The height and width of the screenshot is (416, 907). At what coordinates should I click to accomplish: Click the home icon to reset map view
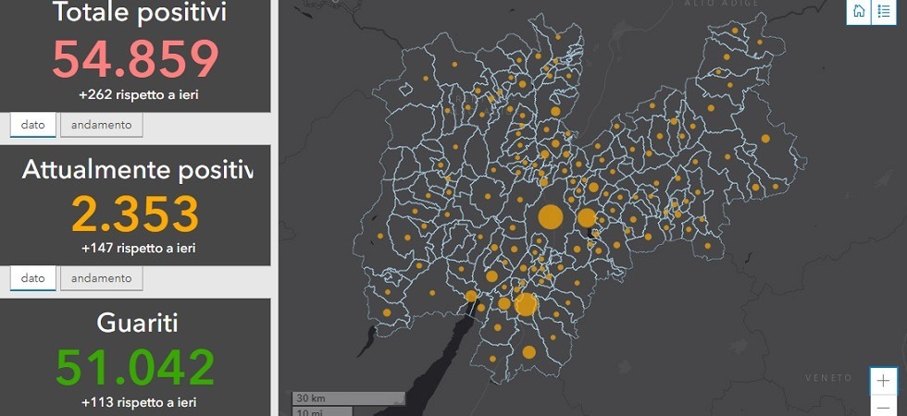(x=859, y=11)
